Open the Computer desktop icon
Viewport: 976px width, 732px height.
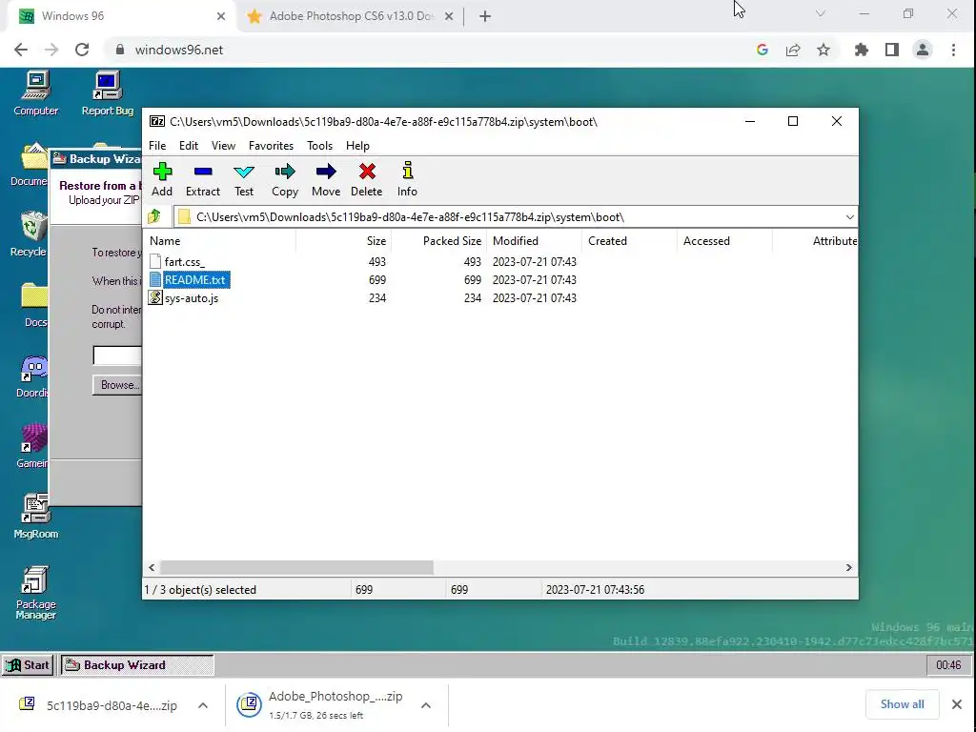click(35, 93)
